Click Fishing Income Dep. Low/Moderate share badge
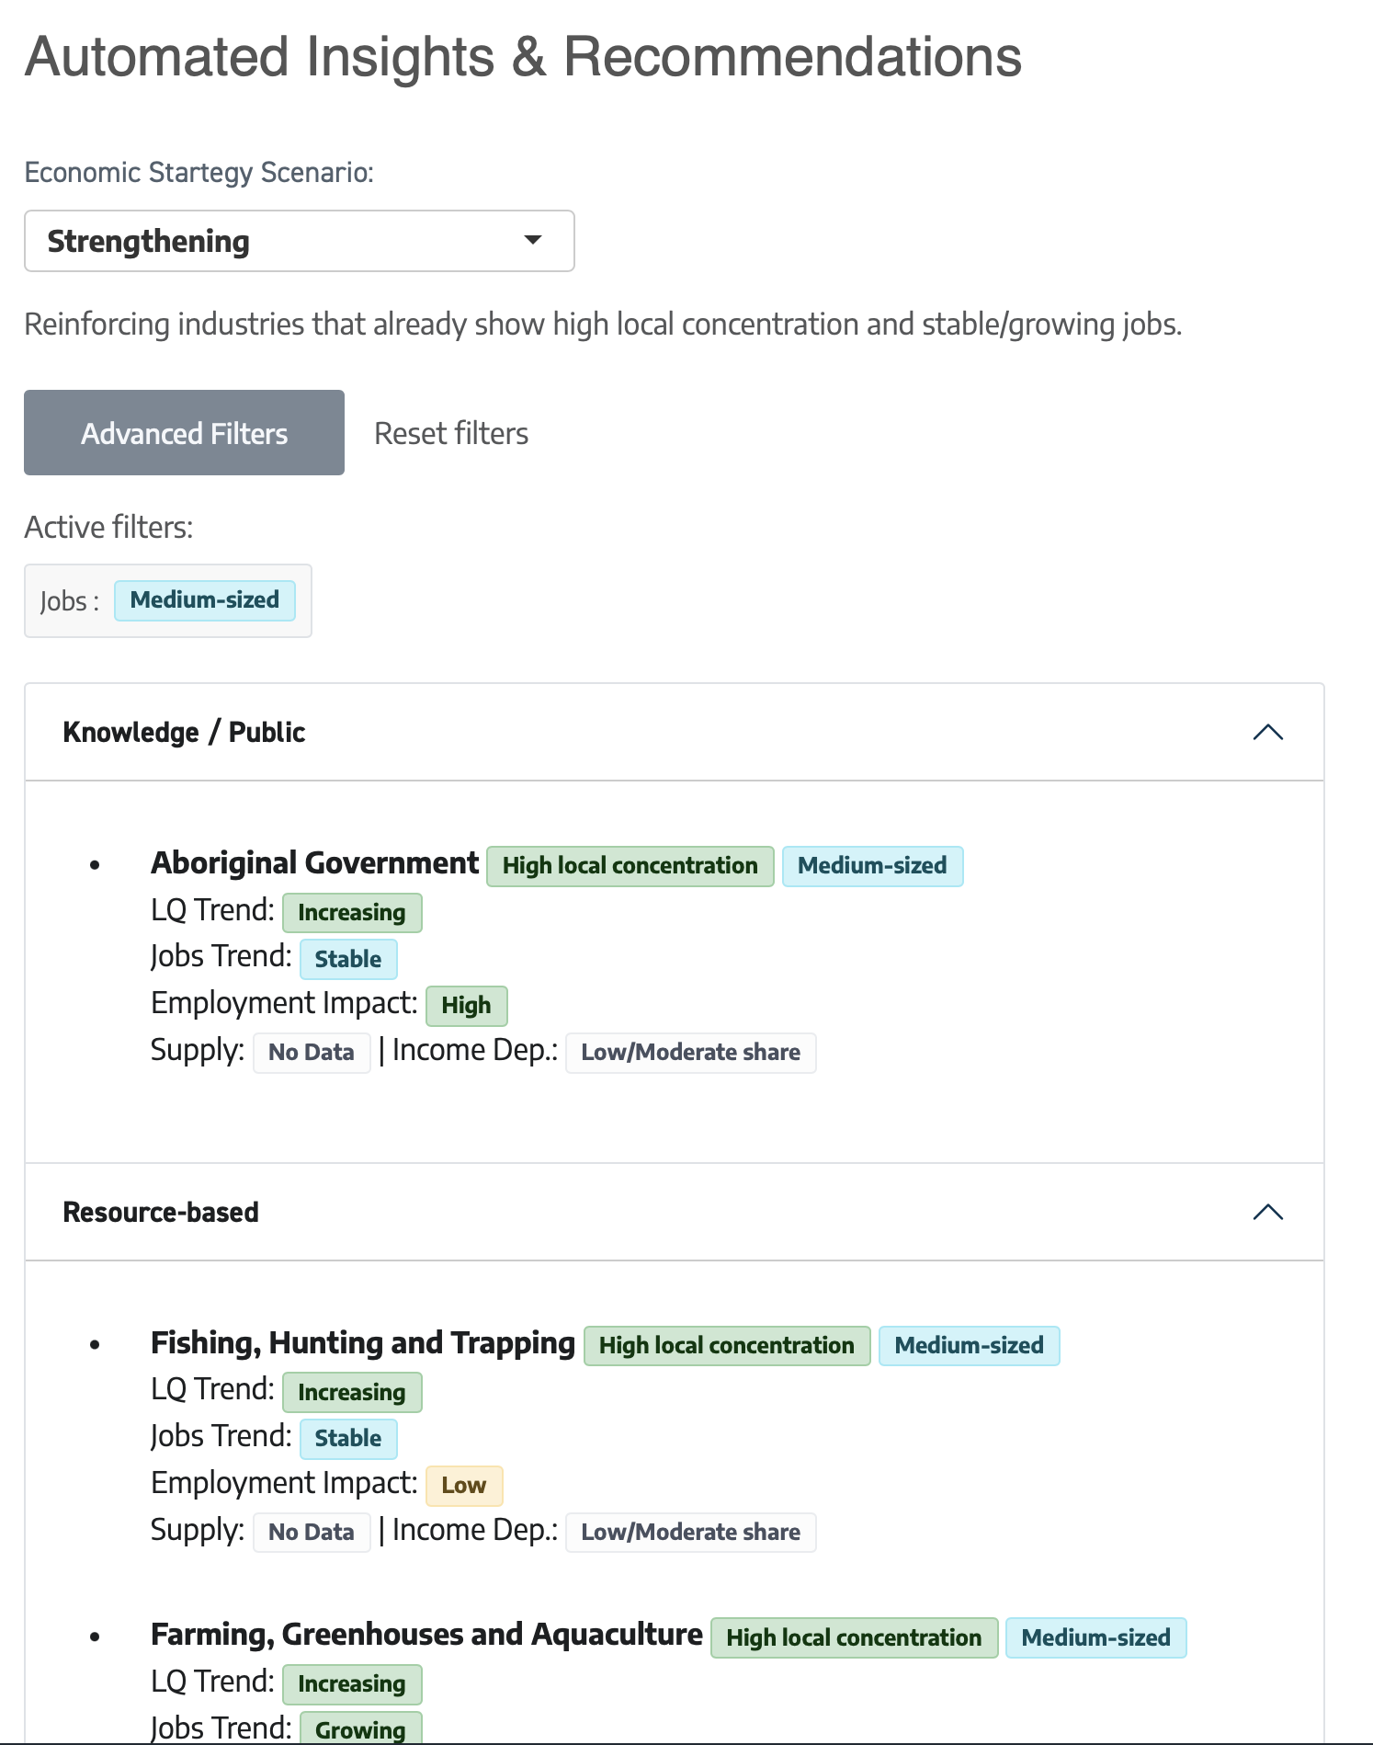The image size is (1373, 1745). point(691,1533)
